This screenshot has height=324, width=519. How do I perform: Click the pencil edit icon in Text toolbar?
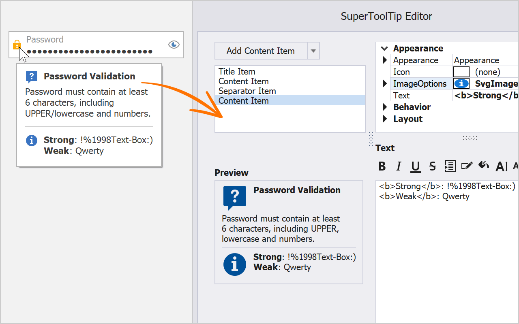pyautogui.click(x=467, y=166)
